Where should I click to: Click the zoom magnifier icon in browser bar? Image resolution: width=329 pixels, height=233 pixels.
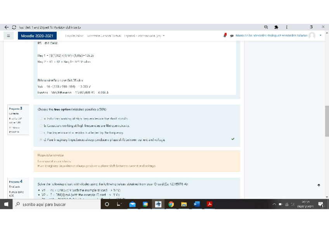(x=266, y=27)
